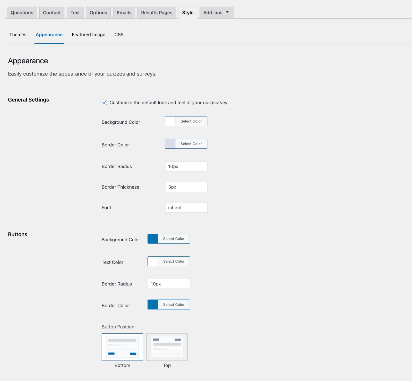Click the General Background Color white swatch
The width and height of the screenshot is (412, 381).
click(x=170, y=121)
